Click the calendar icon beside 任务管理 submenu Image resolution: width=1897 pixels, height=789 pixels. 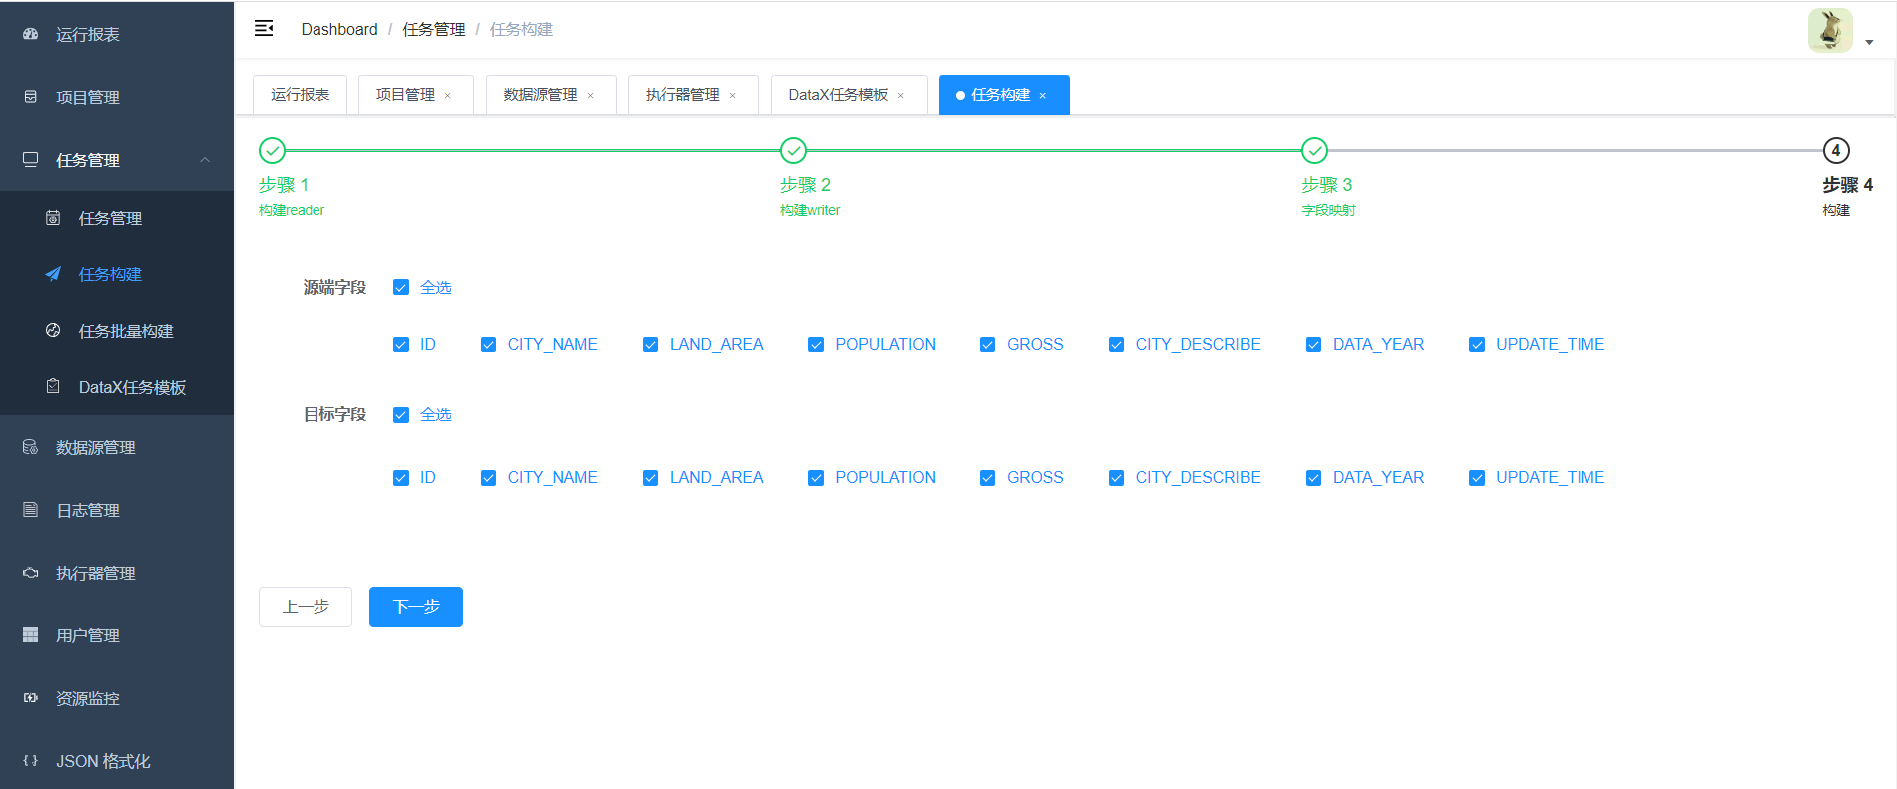(x=53, y=218)
